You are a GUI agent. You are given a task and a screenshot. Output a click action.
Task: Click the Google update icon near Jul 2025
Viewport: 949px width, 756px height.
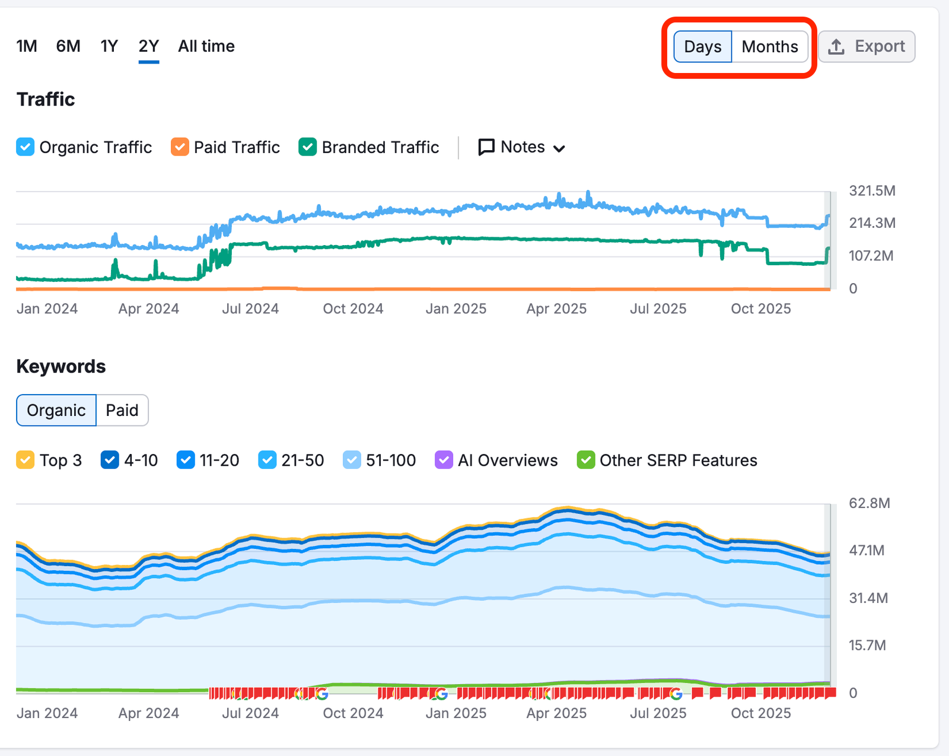point(676,693)
